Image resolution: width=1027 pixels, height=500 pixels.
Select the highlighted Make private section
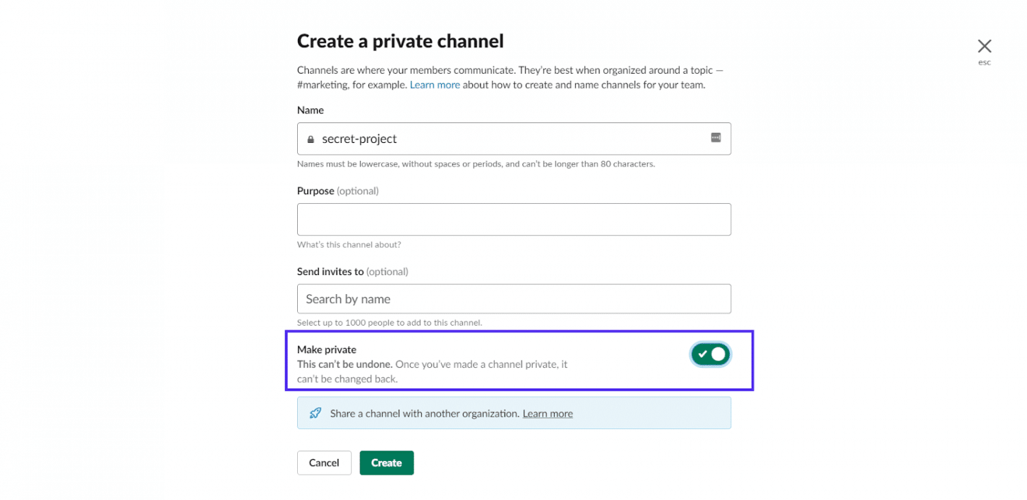tap(519, 360)
